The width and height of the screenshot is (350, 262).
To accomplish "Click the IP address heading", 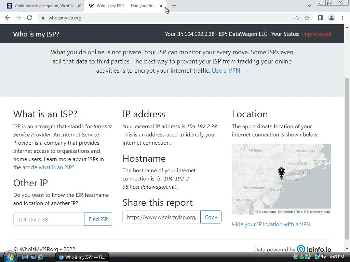I will [144, 114].
